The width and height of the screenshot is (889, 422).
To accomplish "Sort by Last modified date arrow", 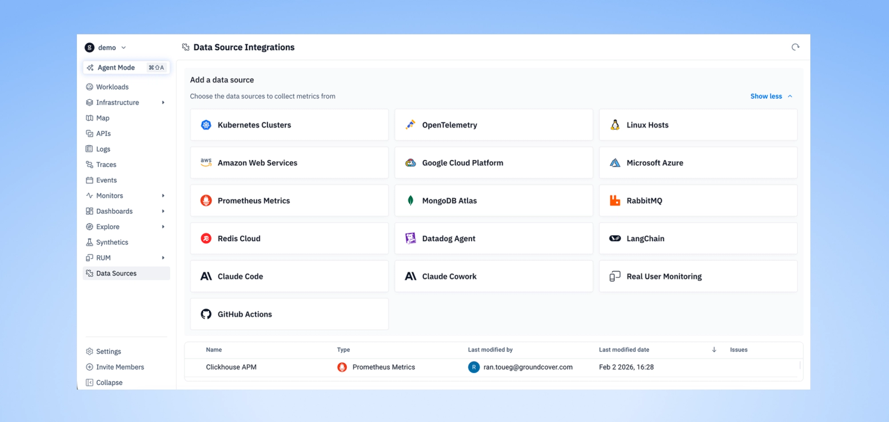I will (714, 350).
